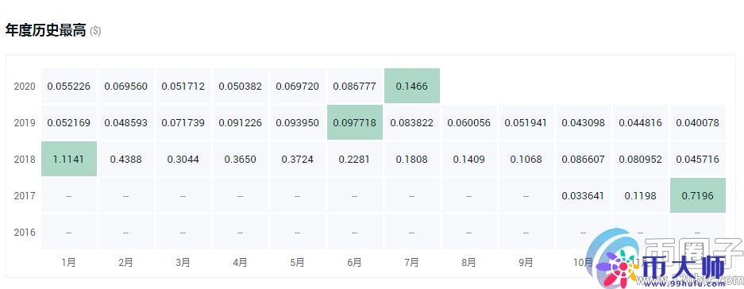Screen dimensions: 744x289
Task: Click the 2016 row label
Action: 25,232
